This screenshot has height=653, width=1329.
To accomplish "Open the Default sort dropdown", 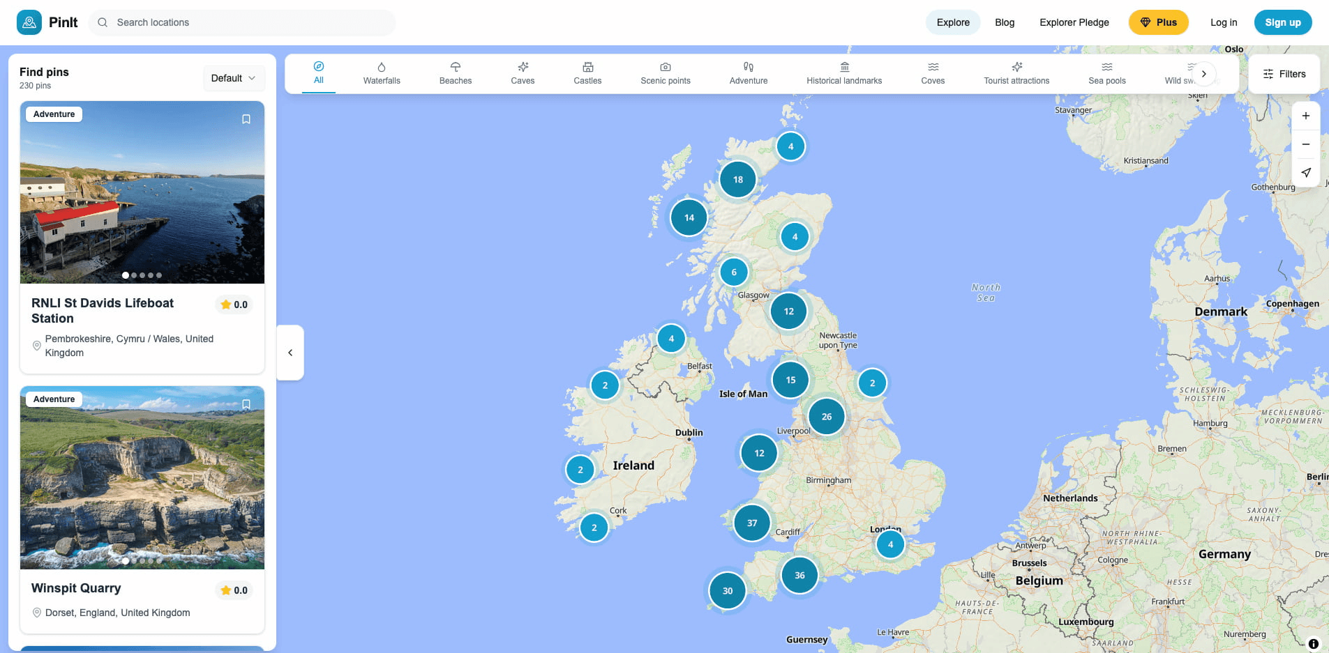I will pos(234,78).
